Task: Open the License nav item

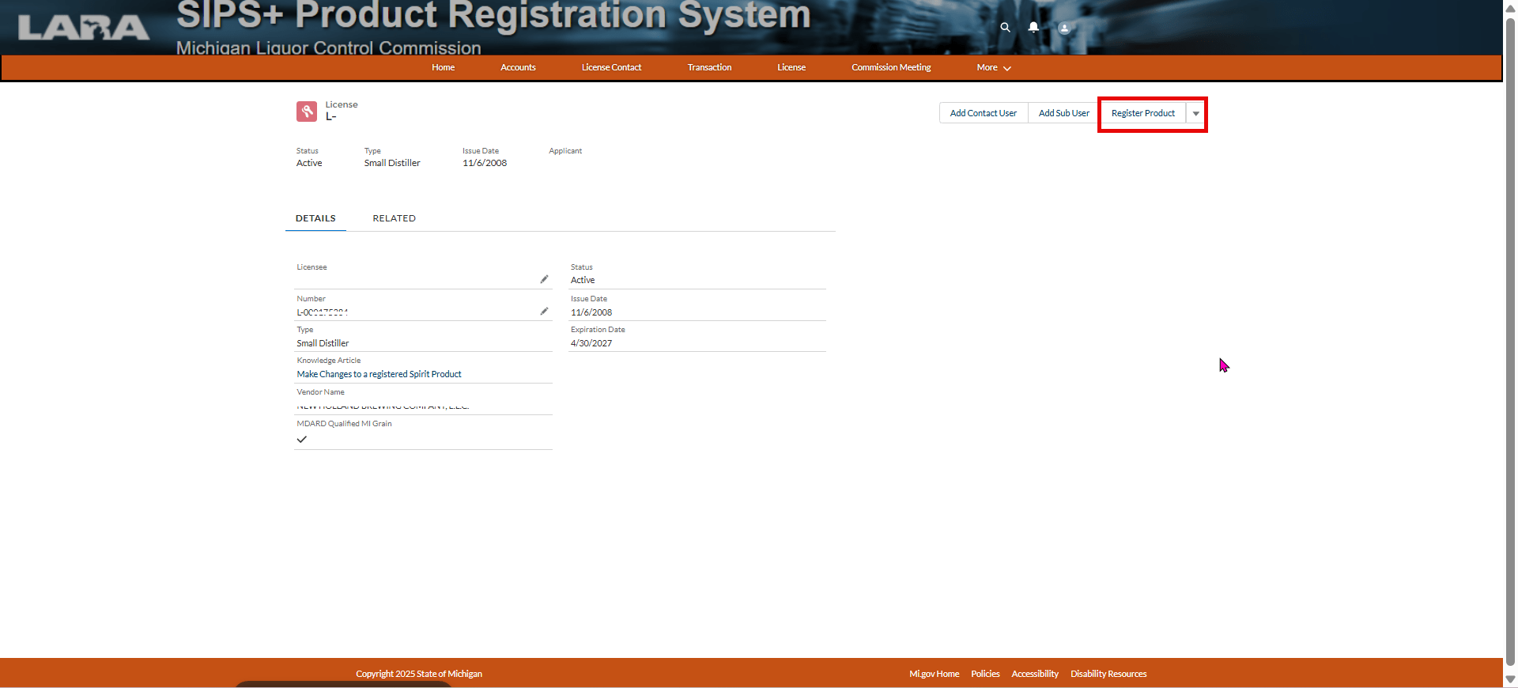Action: pos(791,68)
